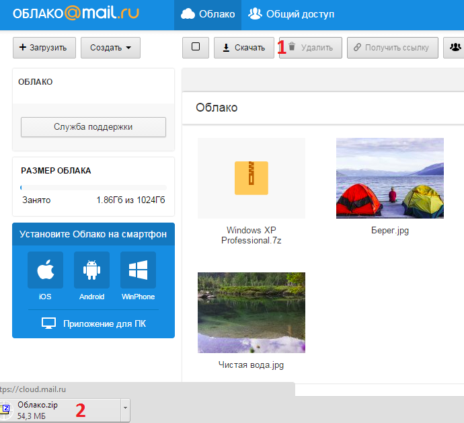Click the 1.86Гб из 1024Гб usage text
The height and width of the screenshot is (423, 464).
click(130, 200)
